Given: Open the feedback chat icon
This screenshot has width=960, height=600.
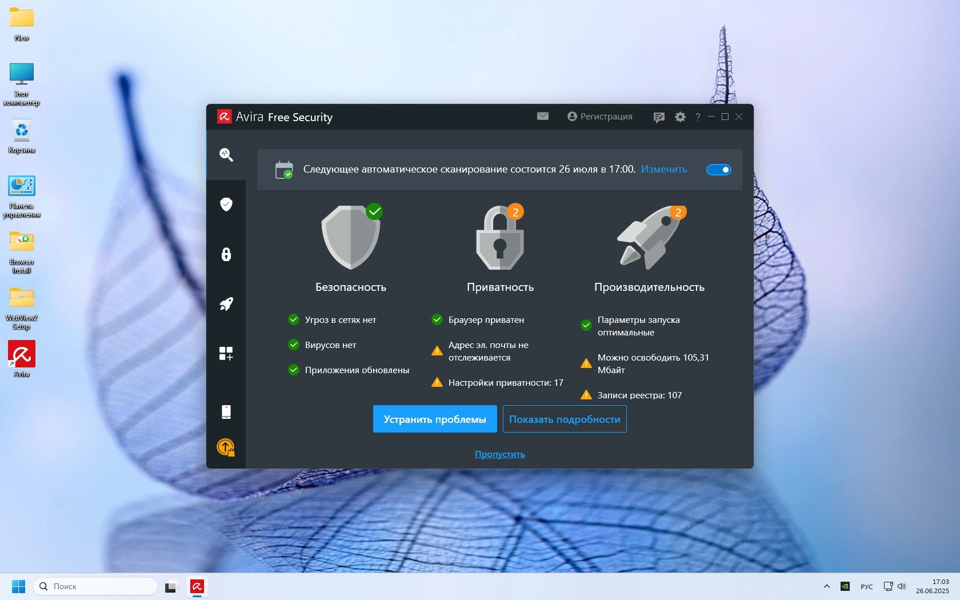Looking at the screenshot, I should pyautogui.click(x=659, y=117).
